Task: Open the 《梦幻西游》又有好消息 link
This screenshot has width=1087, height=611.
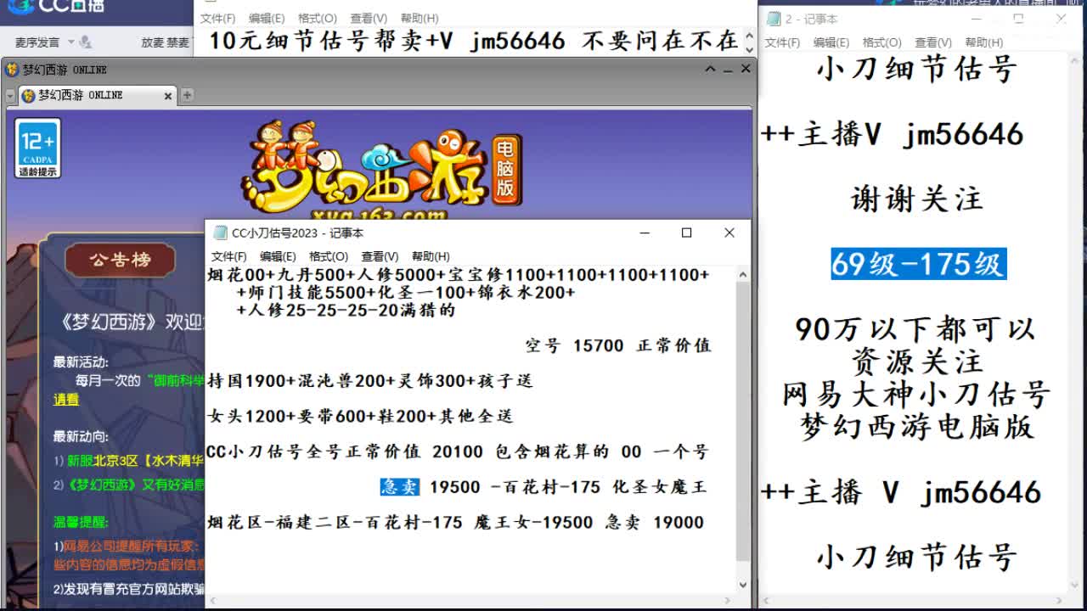Action: (136, 485)
